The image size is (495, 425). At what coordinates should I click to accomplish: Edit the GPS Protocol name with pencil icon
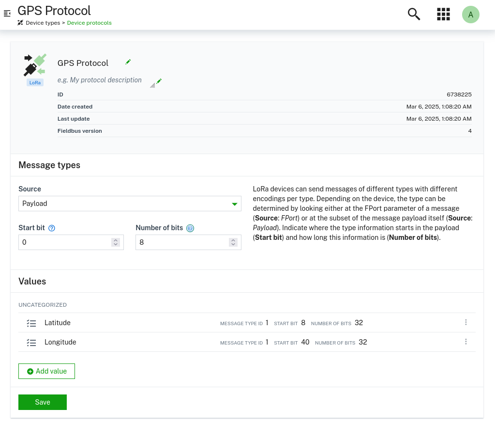(128, 62)
